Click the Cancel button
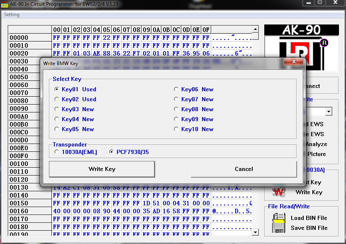346x244 pixels. click(x=244, y=169)
